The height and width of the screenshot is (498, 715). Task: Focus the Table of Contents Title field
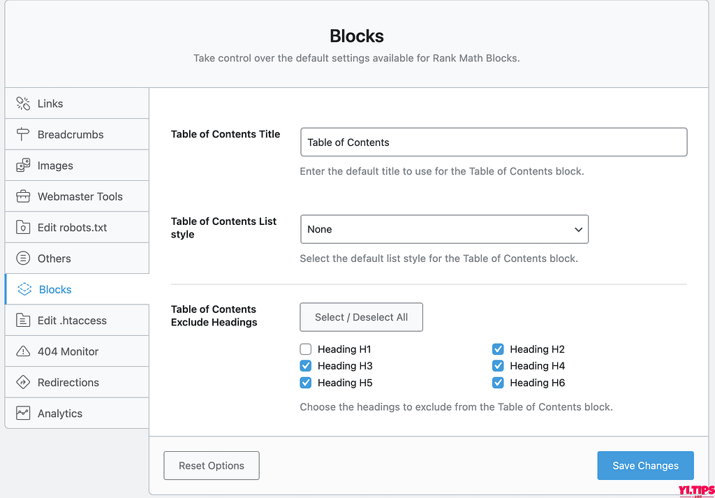(x=494, y=142)
